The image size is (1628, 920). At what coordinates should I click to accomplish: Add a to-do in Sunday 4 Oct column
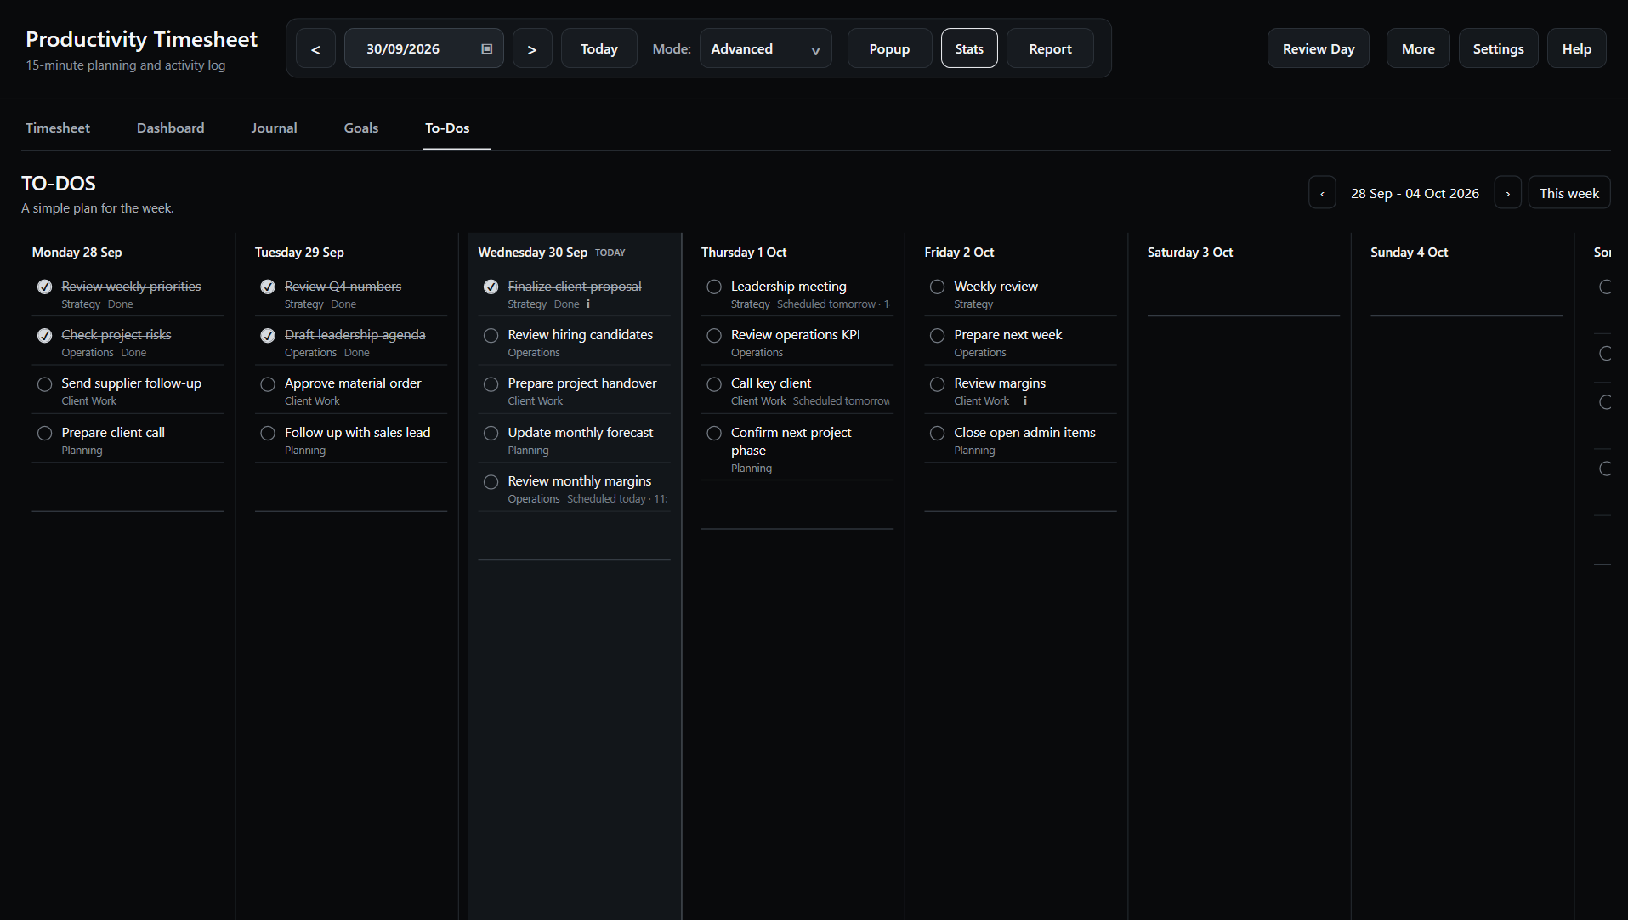click(x=1466, y=292)
